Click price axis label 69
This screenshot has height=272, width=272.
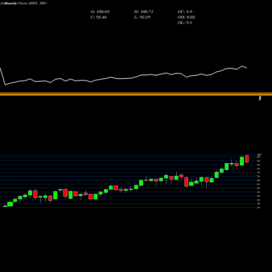[x=258, y=180]
